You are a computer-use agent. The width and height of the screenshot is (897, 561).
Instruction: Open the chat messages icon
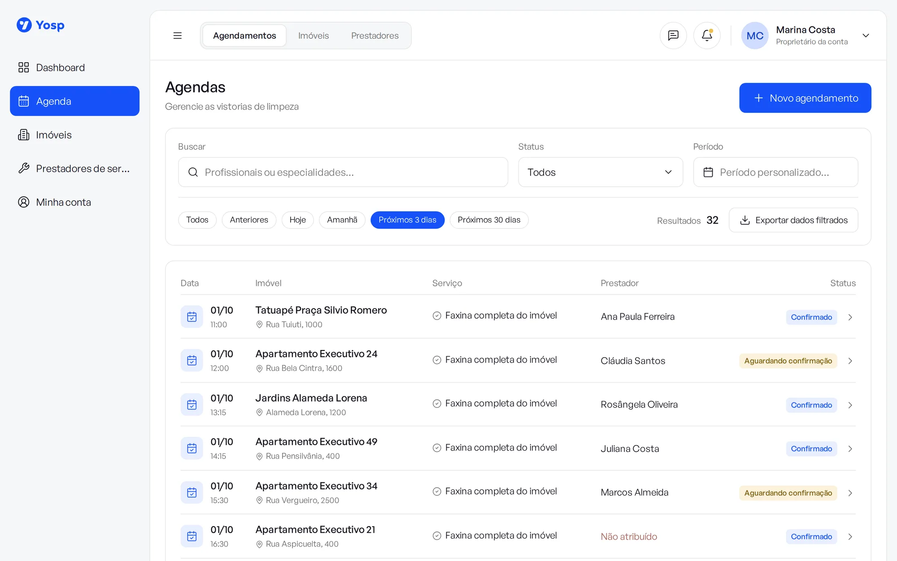pos(673,35)
